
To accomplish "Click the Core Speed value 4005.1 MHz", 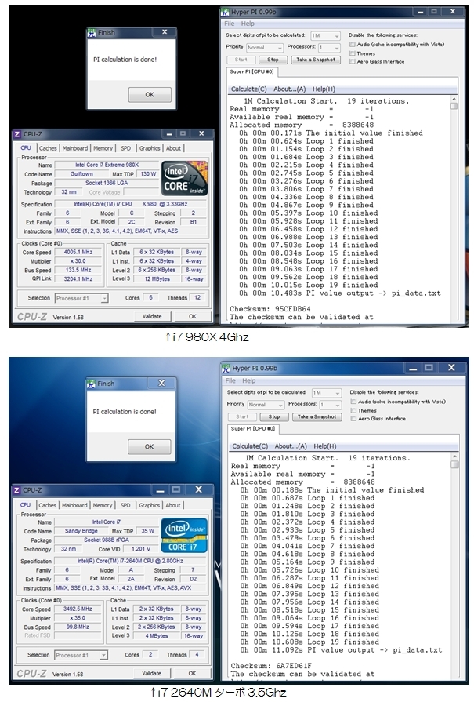I will click(78, 252).
